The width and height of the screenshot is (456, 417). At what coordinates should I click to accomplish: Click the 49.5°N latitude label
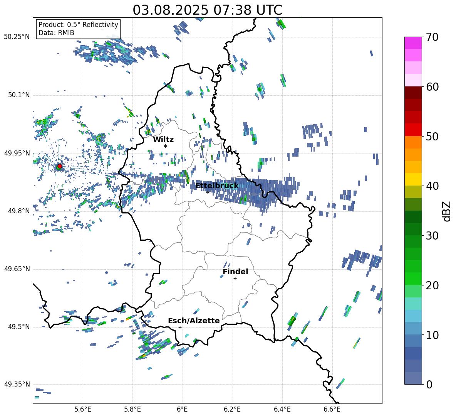tap(18, 327)
